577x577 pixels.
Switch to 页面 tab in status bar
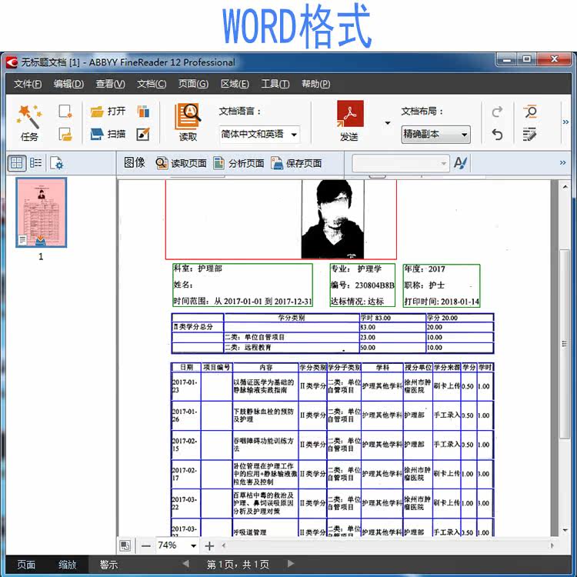click(26, 565)
